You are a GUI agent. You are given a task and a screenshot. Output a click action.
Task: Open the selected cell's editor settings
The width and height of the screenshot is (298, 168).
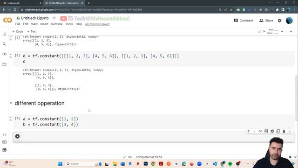(272, 131)
